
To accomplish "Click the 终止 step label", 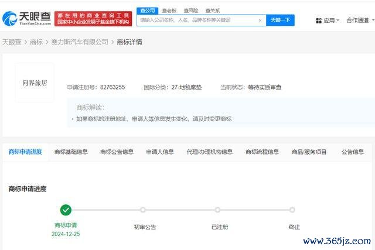I will pos(294,227).
